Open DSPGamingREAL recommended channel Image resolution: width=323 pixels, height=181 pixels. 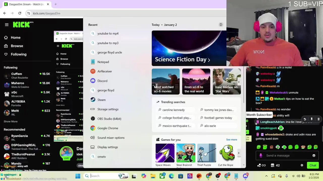pyautogui.click(x=27, y=147)
